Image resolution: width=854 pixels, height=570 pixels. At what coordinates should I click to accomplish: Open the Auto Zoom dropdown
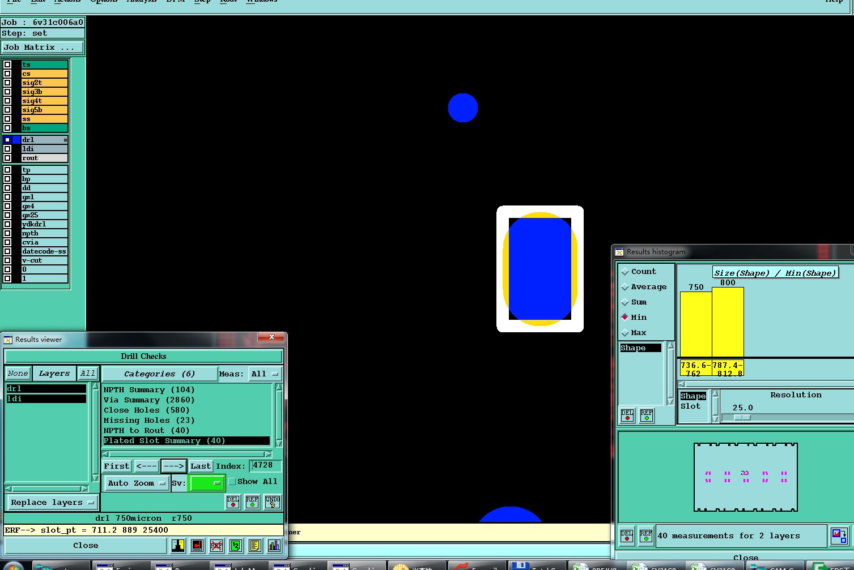pos(137,483)
